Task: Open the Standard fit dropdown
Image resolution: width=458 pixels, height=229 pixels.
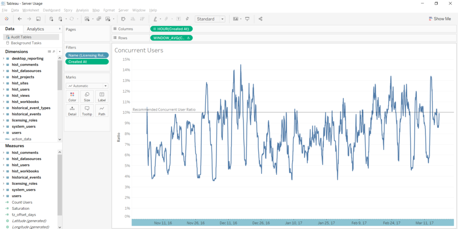Action: coord(210,19)
